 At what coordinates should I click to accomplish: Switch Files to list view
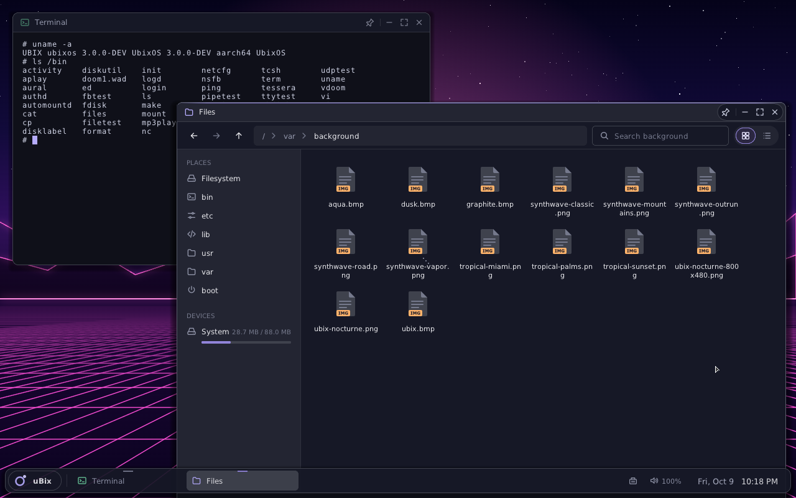767,136
